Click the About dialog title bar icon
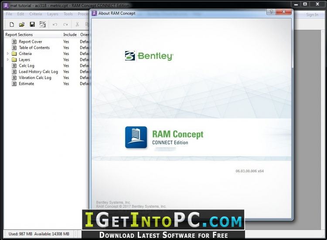The height and width of the screenshot is (240, 327). point(94,13)
